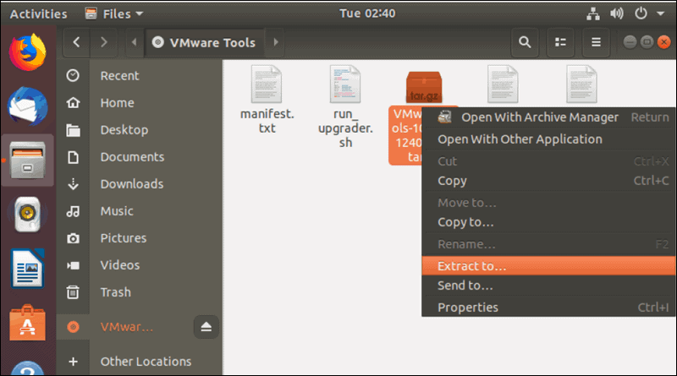Click the power icon in the top bar

(x=641, y=14)
